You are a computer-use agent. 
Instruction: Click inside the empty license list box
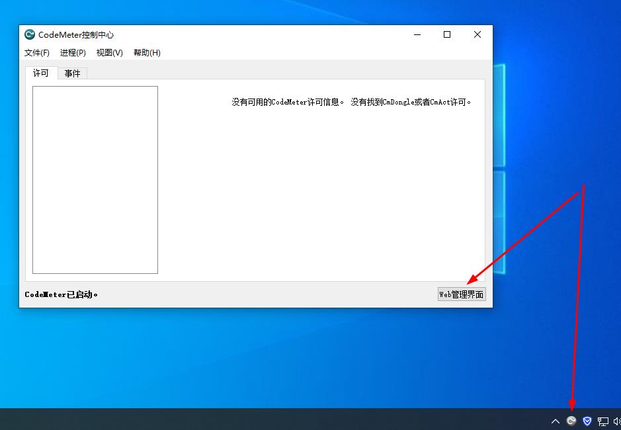tap(95, 179)
